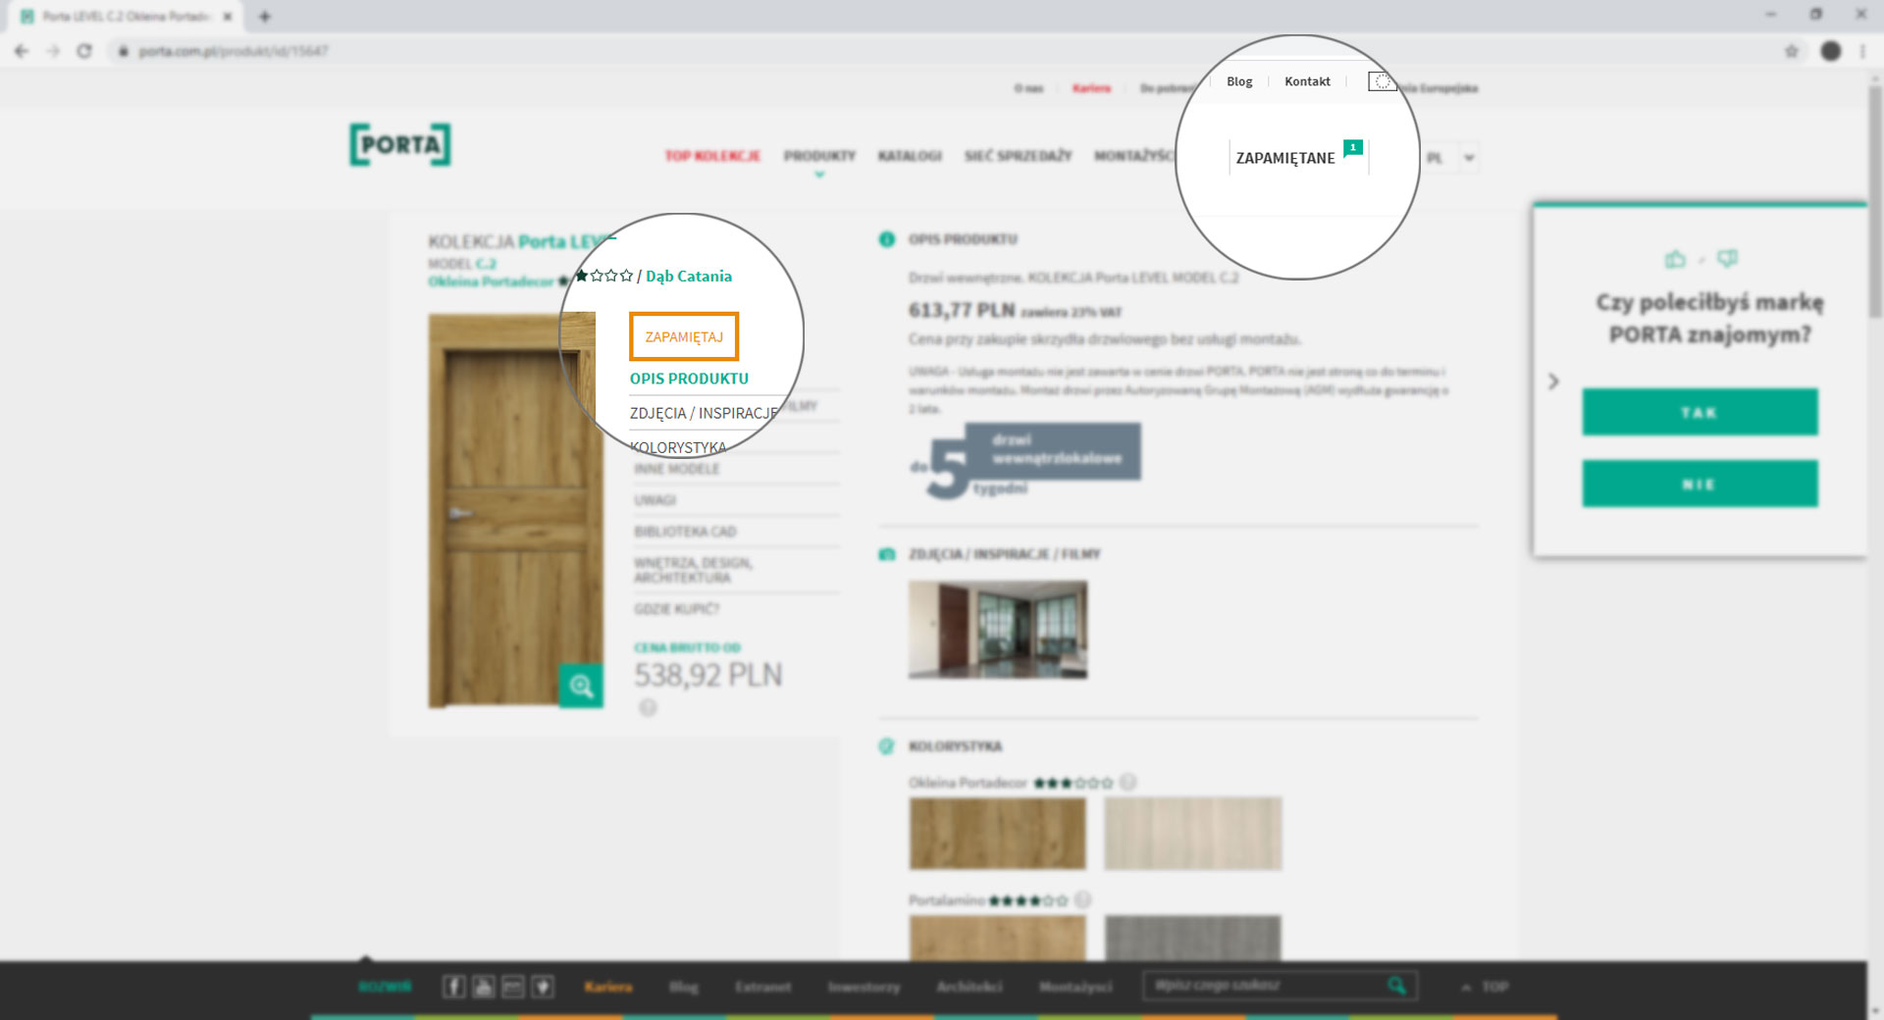Select the grey Portalamino colour swatch
The height and width of the screenshot is (1020, 1884).
tap(1193, 938)
